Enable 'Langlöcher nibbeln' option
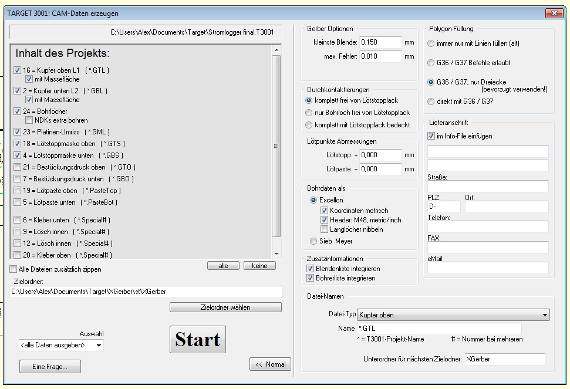The width and height of the screenshot is (570, 389). coord(324,229)
